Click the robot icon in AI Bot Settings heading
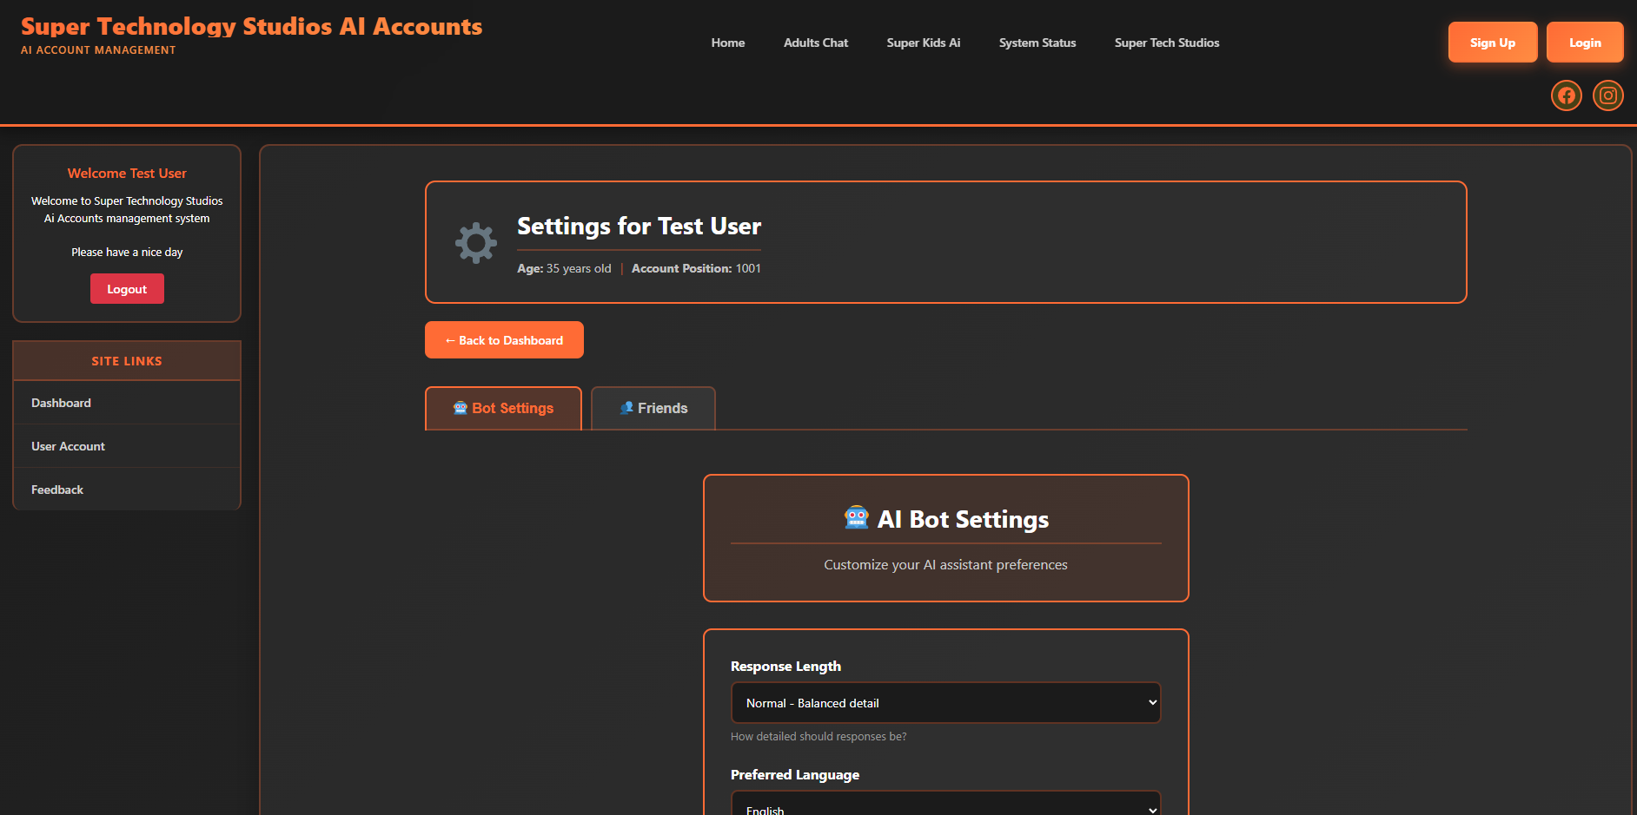The width and height of the screenshot is (1637, 815). (857, 518)
